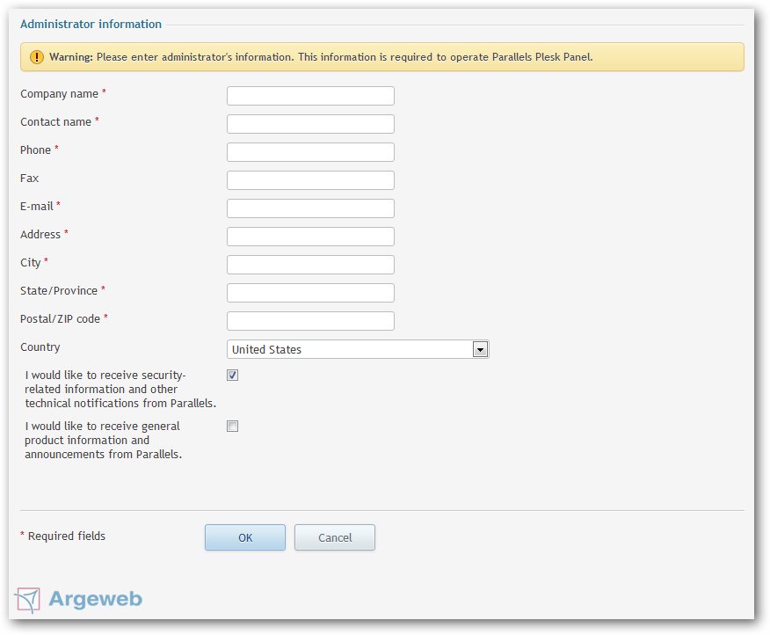Click the yellow warning exclamation icon
This screenshot has width=770, height=635.
36,57
